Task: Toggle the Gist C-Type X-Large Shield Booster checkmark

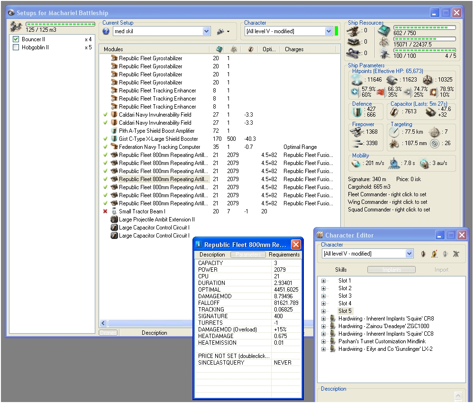Action: [105, 139]
